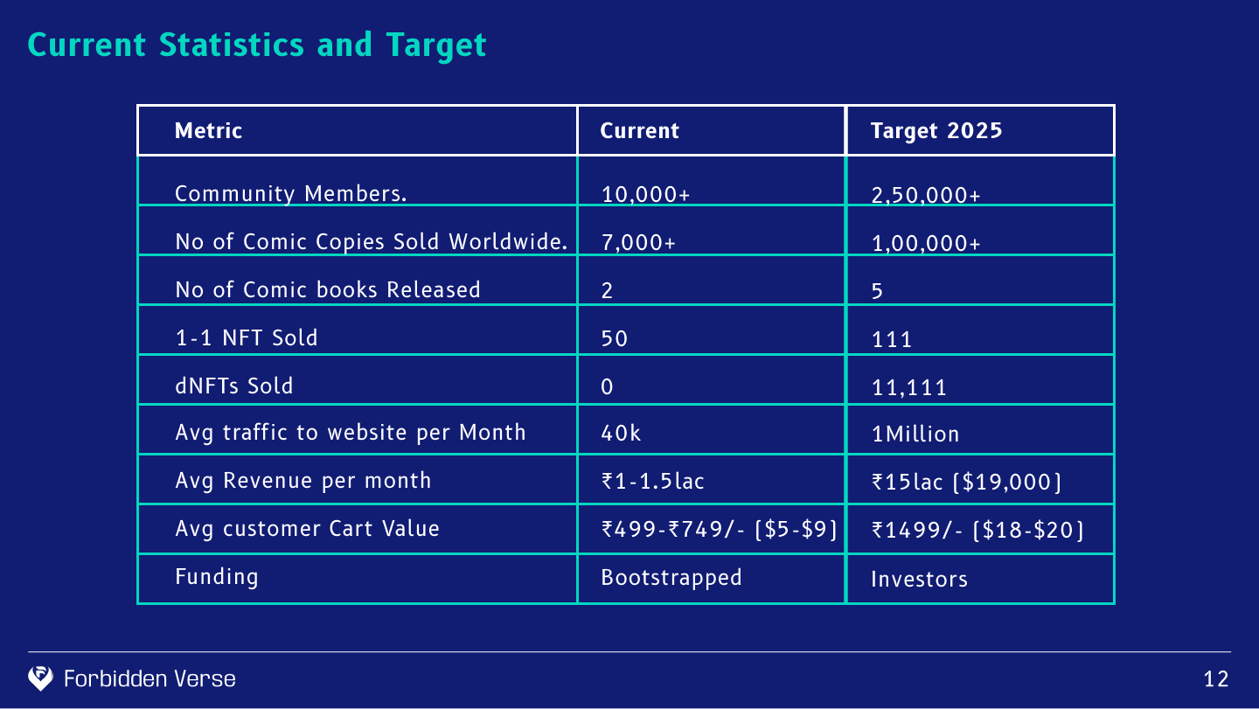Select the Current column header
This screenshot has height=709, width=1259.
(639, 131)
